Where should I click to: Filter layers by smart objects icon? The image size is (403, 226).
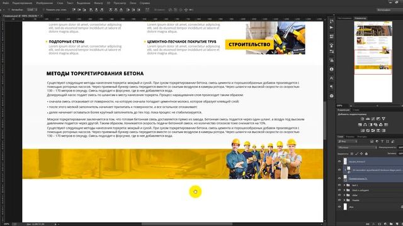click(x=393, y=141)
